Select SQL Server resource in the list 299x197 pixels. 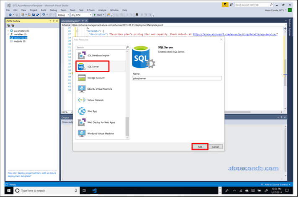(92, 66)
